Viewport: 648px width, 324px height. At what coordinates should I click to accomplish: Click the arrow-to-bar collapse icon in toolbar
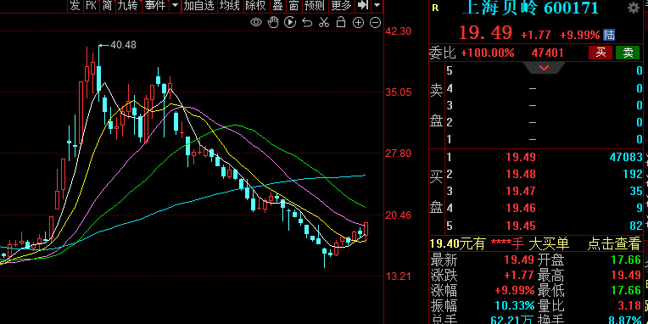pos(362,5)
